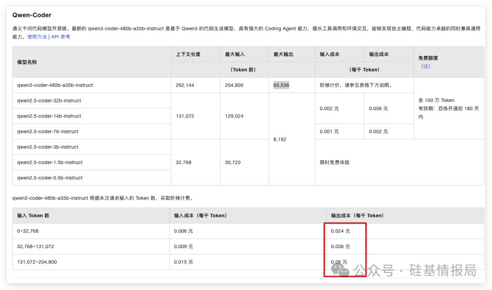Select the Qwen-Coder heading
The image size is (492, 290).
(32, 15)
